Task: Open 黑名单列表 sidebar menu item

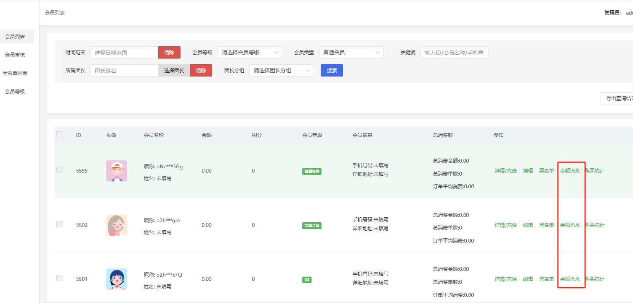Action: (x=15, y=73)
